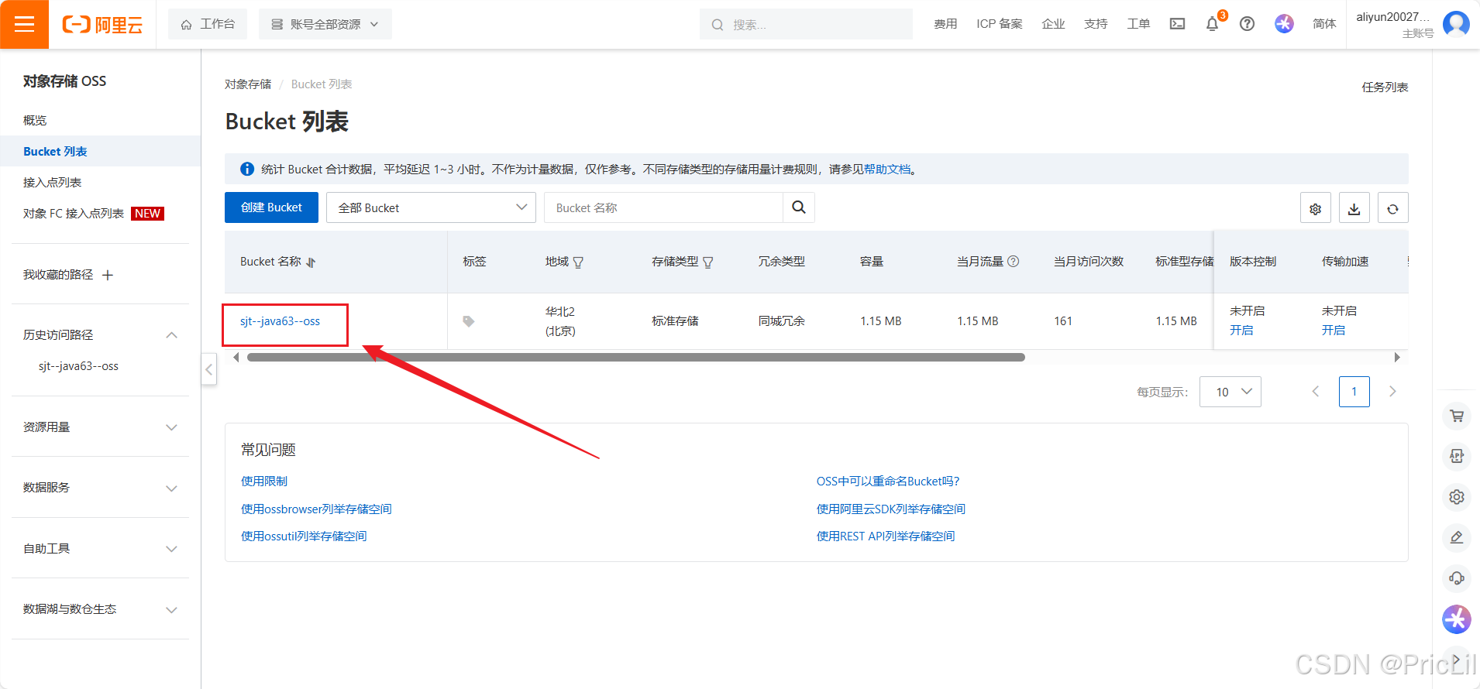This screenshot has height=689, width=1480.
Task: Refresh the bucket list
Action: click(1392, 208)
